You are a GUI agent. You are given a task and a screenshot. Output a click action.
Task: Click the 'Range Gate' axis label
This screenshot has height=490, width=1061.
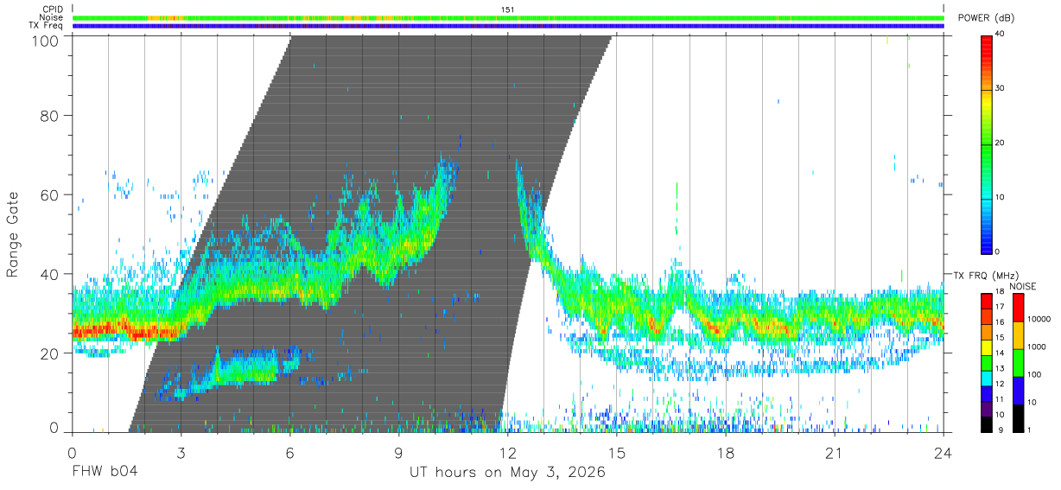point(13,233)
